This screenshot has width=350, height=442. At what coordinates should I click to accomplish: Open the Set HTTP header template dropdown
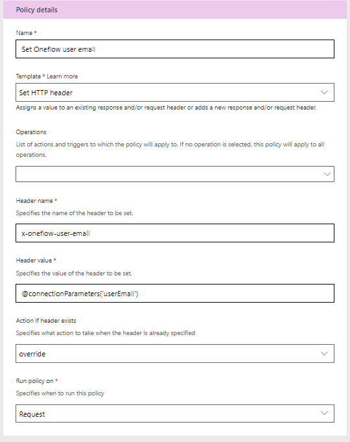pyautogui.click(x=175, y=93)
